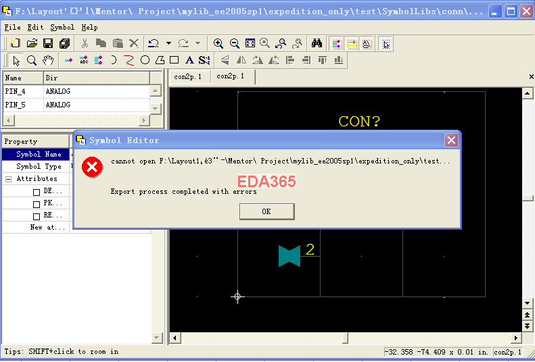Click the Cut scissors icon
The width and height of the screenshot is (535, 362).
coord(85,43)
